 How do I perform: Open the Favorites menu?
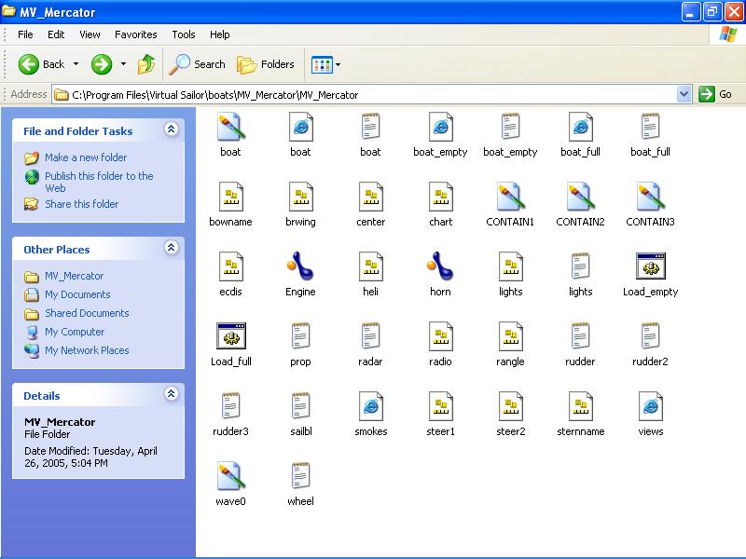click(x=135, y=34)
